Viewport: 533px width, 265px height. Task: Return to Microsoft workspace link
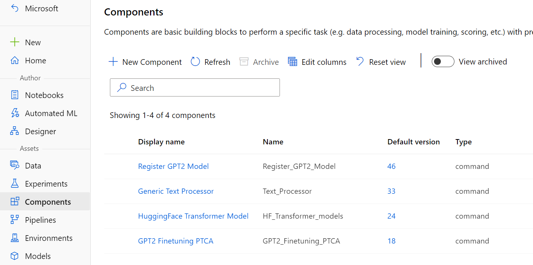pyautogui.click(x=42, y=8)
